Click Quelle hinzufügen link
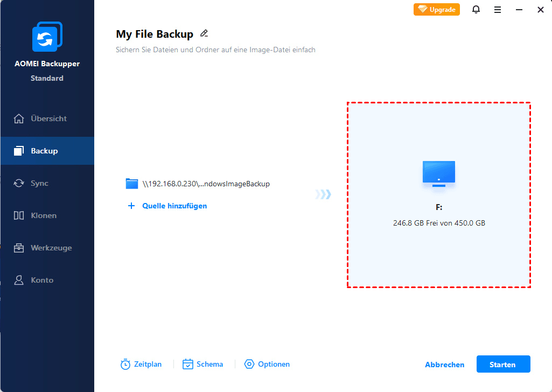 174,206
